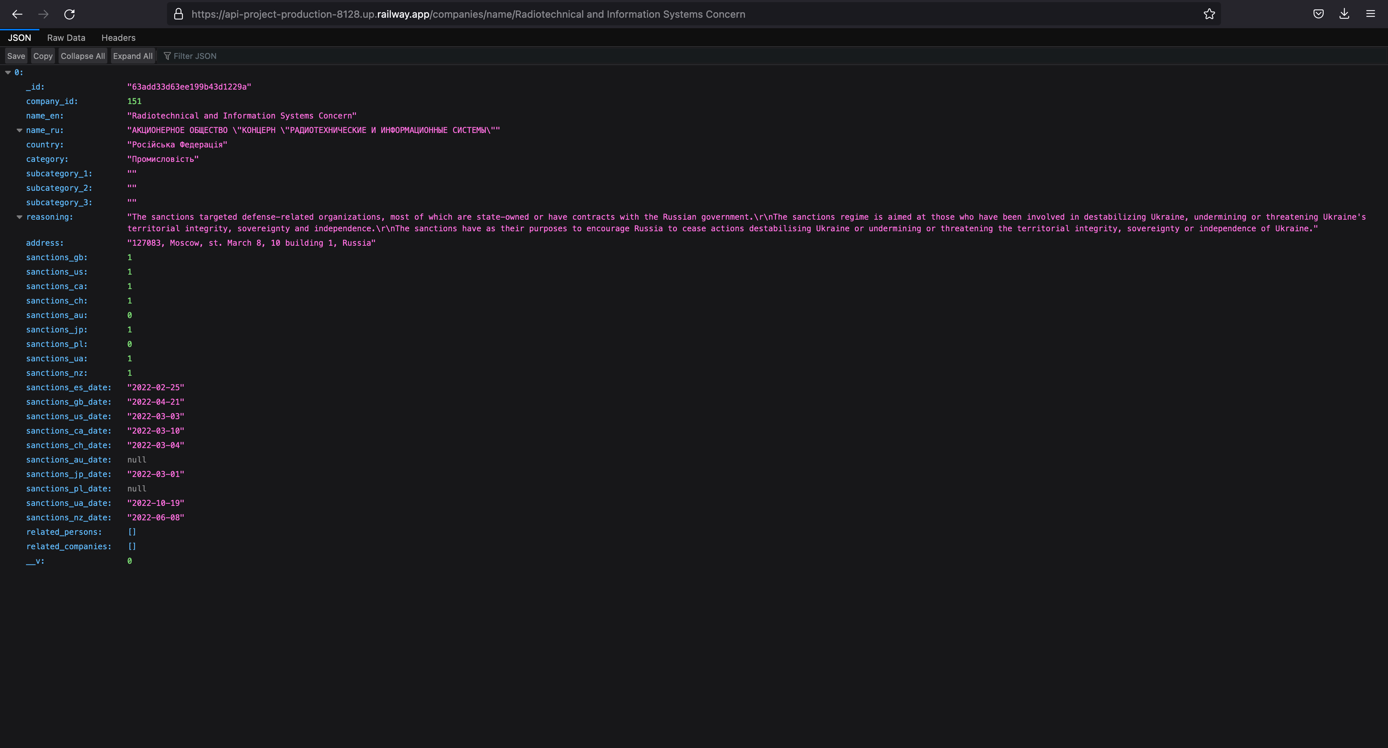Viewport: 1388px width, 748px height.
Task: Open the hamburger application menu
Action: click(1370, 14)
